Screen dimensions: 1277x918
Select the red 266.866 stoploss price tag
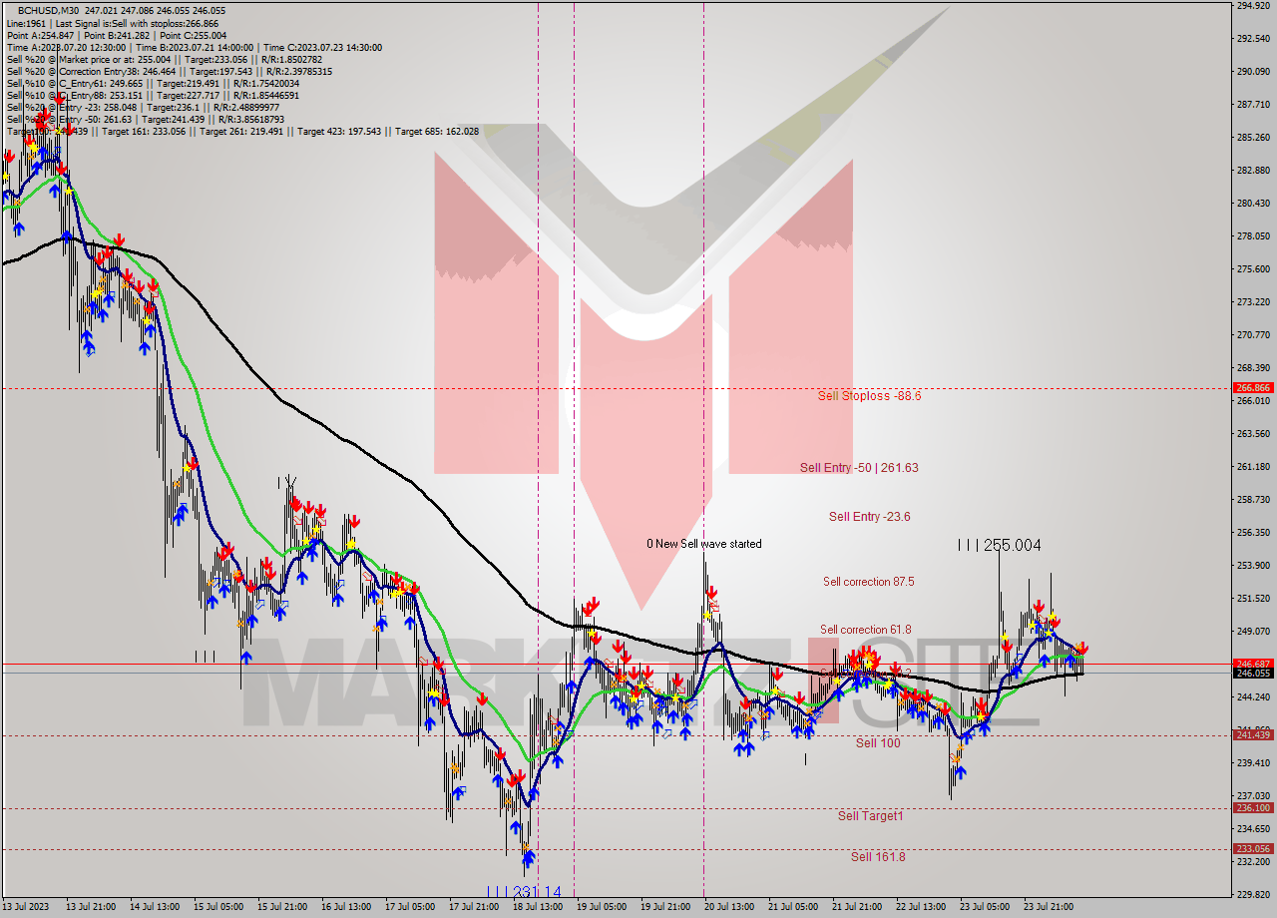pyautogui.click(x=1253, y=387)
